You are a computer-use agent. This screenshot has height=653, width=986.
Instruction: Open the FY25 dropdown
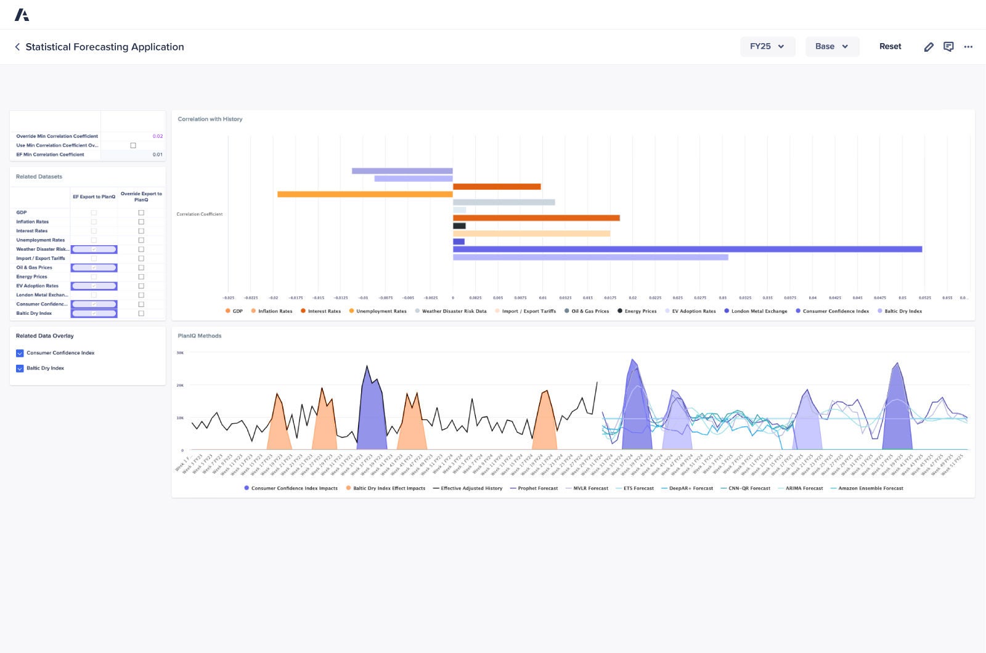point(767,46)
